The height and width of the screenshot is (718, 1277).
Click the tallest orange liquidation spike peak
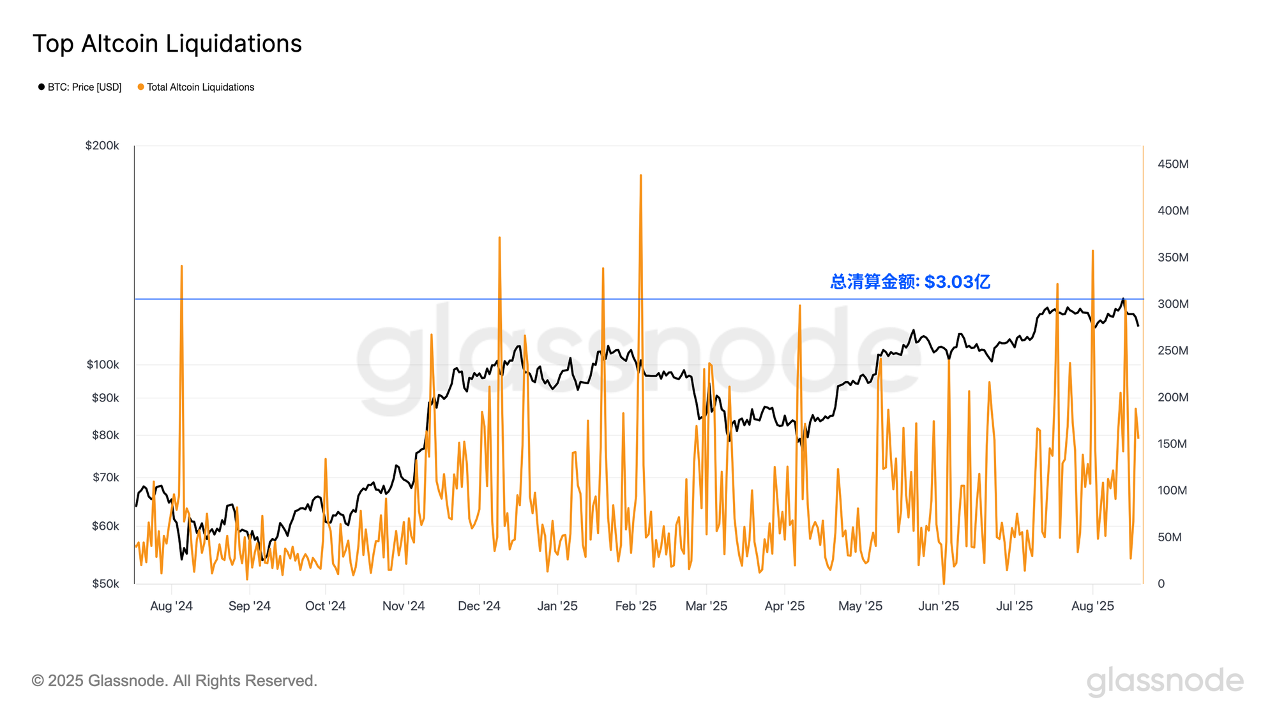(x=640, y=176)
